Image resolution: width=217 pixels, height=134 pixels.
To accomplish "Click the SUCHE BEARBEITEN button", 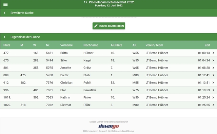I will click(x=109, y=26).
